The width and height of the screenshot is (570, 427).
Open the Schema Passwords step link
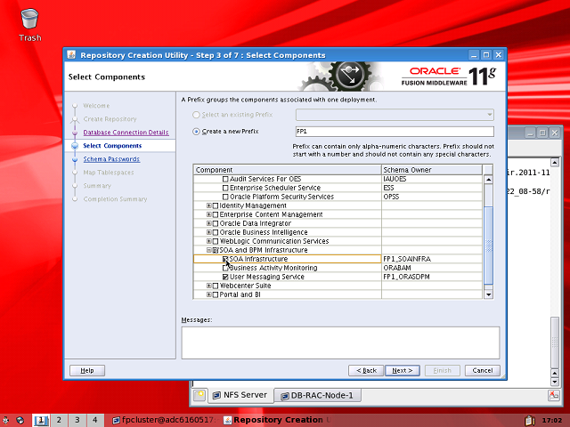[111, 159]
